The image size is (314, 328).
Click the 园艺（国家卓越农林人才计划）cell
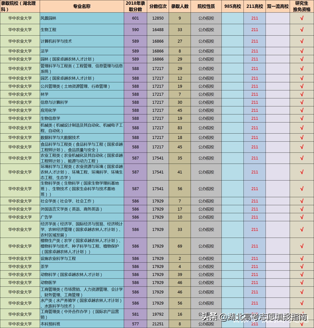pyautogui.click(x=82, y=78)
